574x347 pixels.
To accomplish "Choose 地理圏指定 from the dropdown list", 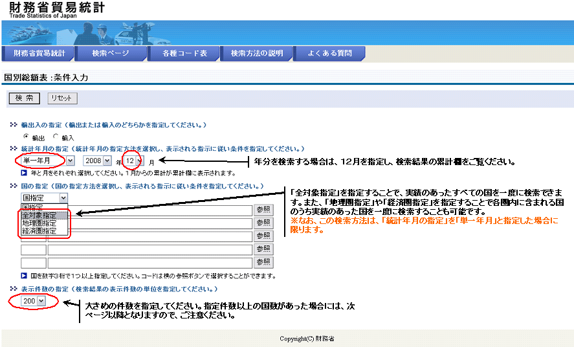I will coord(39,223).
